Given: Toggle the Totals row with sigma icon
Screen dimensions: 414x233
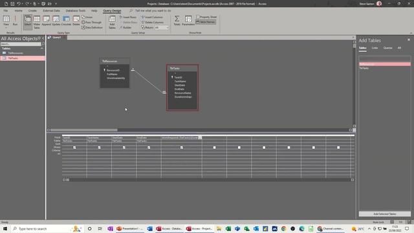Looking at the screenshot, I should (177, 21).
